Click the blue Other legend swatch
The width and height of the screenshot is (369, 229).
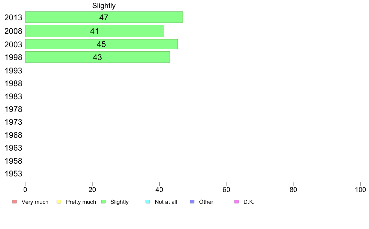pyautogui.click(x=192, y=202)
